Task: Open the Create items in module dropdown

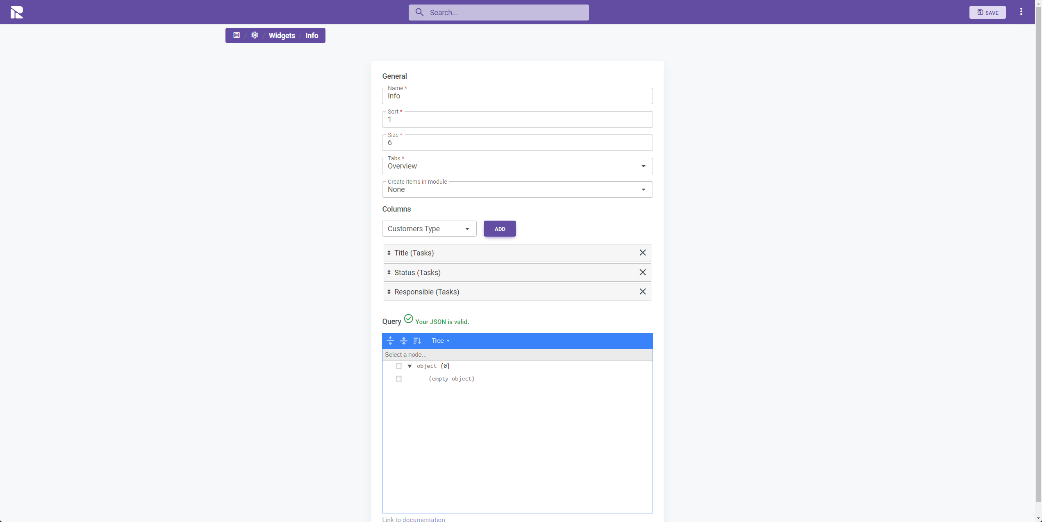Action: (x=517, y=189)
